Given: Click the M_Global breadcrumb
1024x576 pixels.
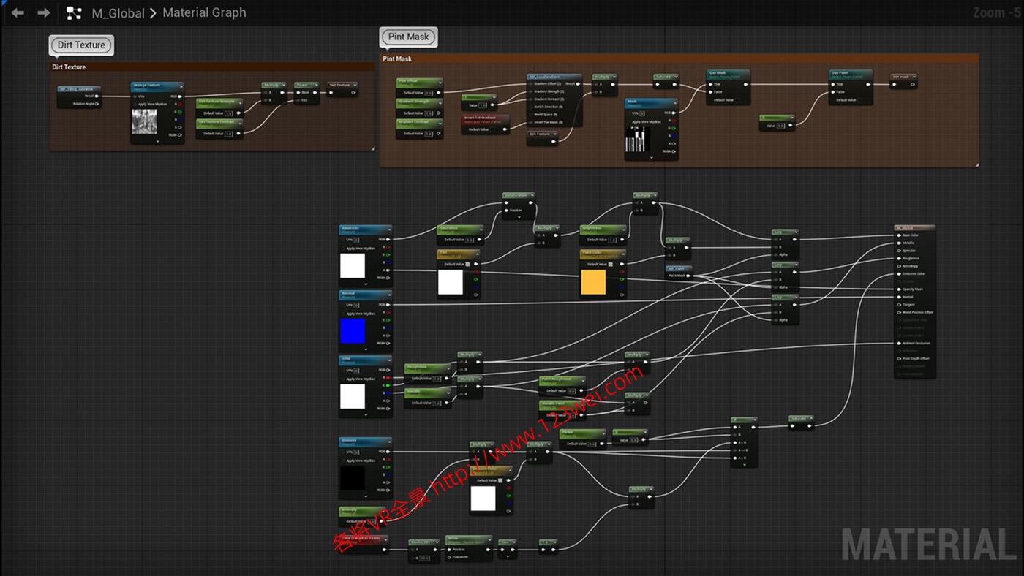Looking at the screenshot, I should (x=117, y=12).
